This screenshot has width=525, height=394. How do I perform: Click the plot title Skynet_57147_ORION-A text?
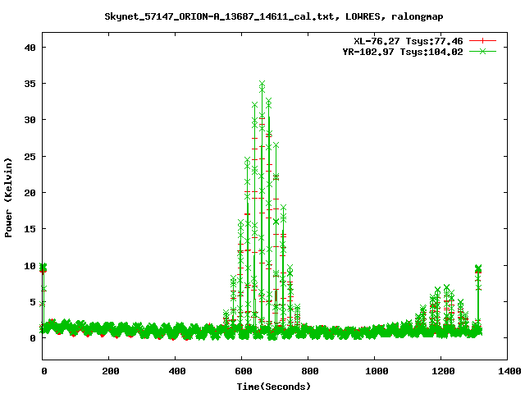tap(274, 16)
